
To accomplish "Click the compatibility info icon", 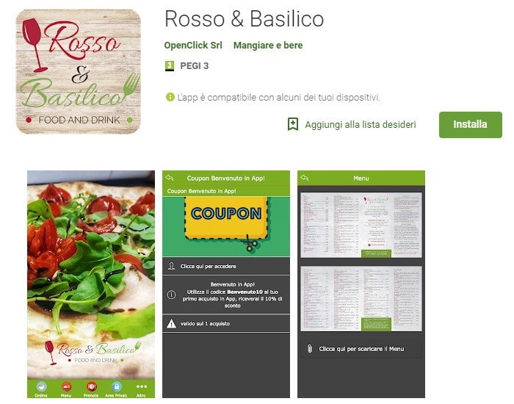I will click(x=170, y=97).
